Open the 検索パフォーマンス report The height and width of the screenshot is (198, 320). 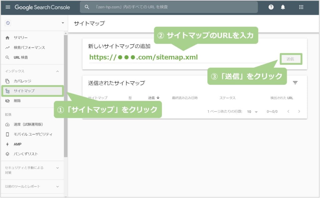(28, 47)
